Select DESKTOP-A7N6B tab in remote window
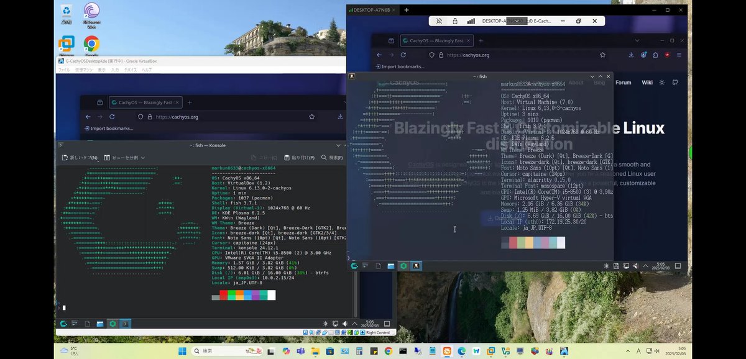Viewport: 746px width, 359px height. tap(374, 10)
